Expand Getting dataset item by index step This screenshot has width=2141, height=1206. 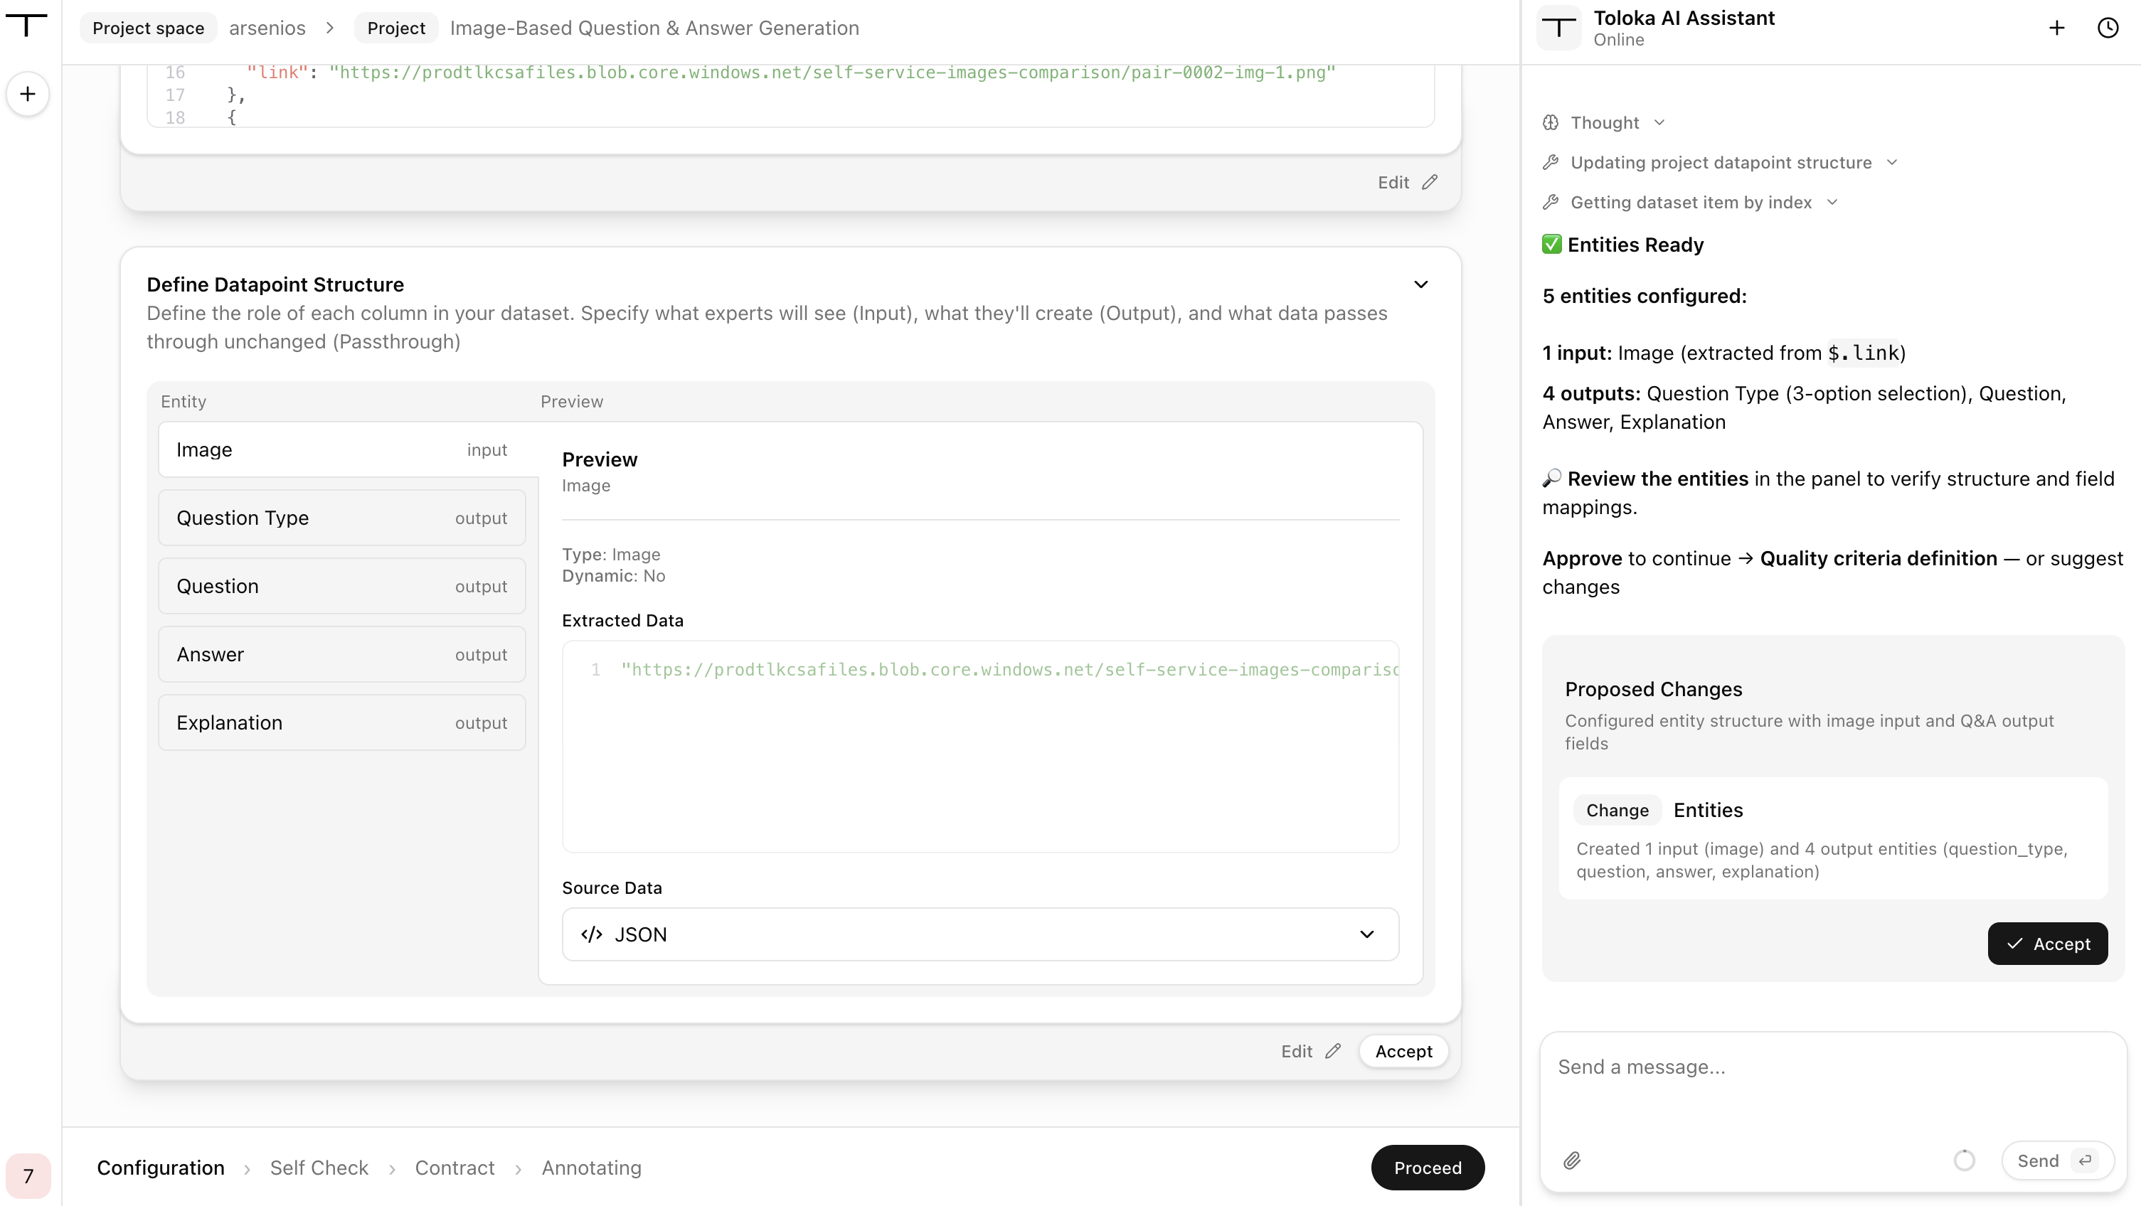1691,203
